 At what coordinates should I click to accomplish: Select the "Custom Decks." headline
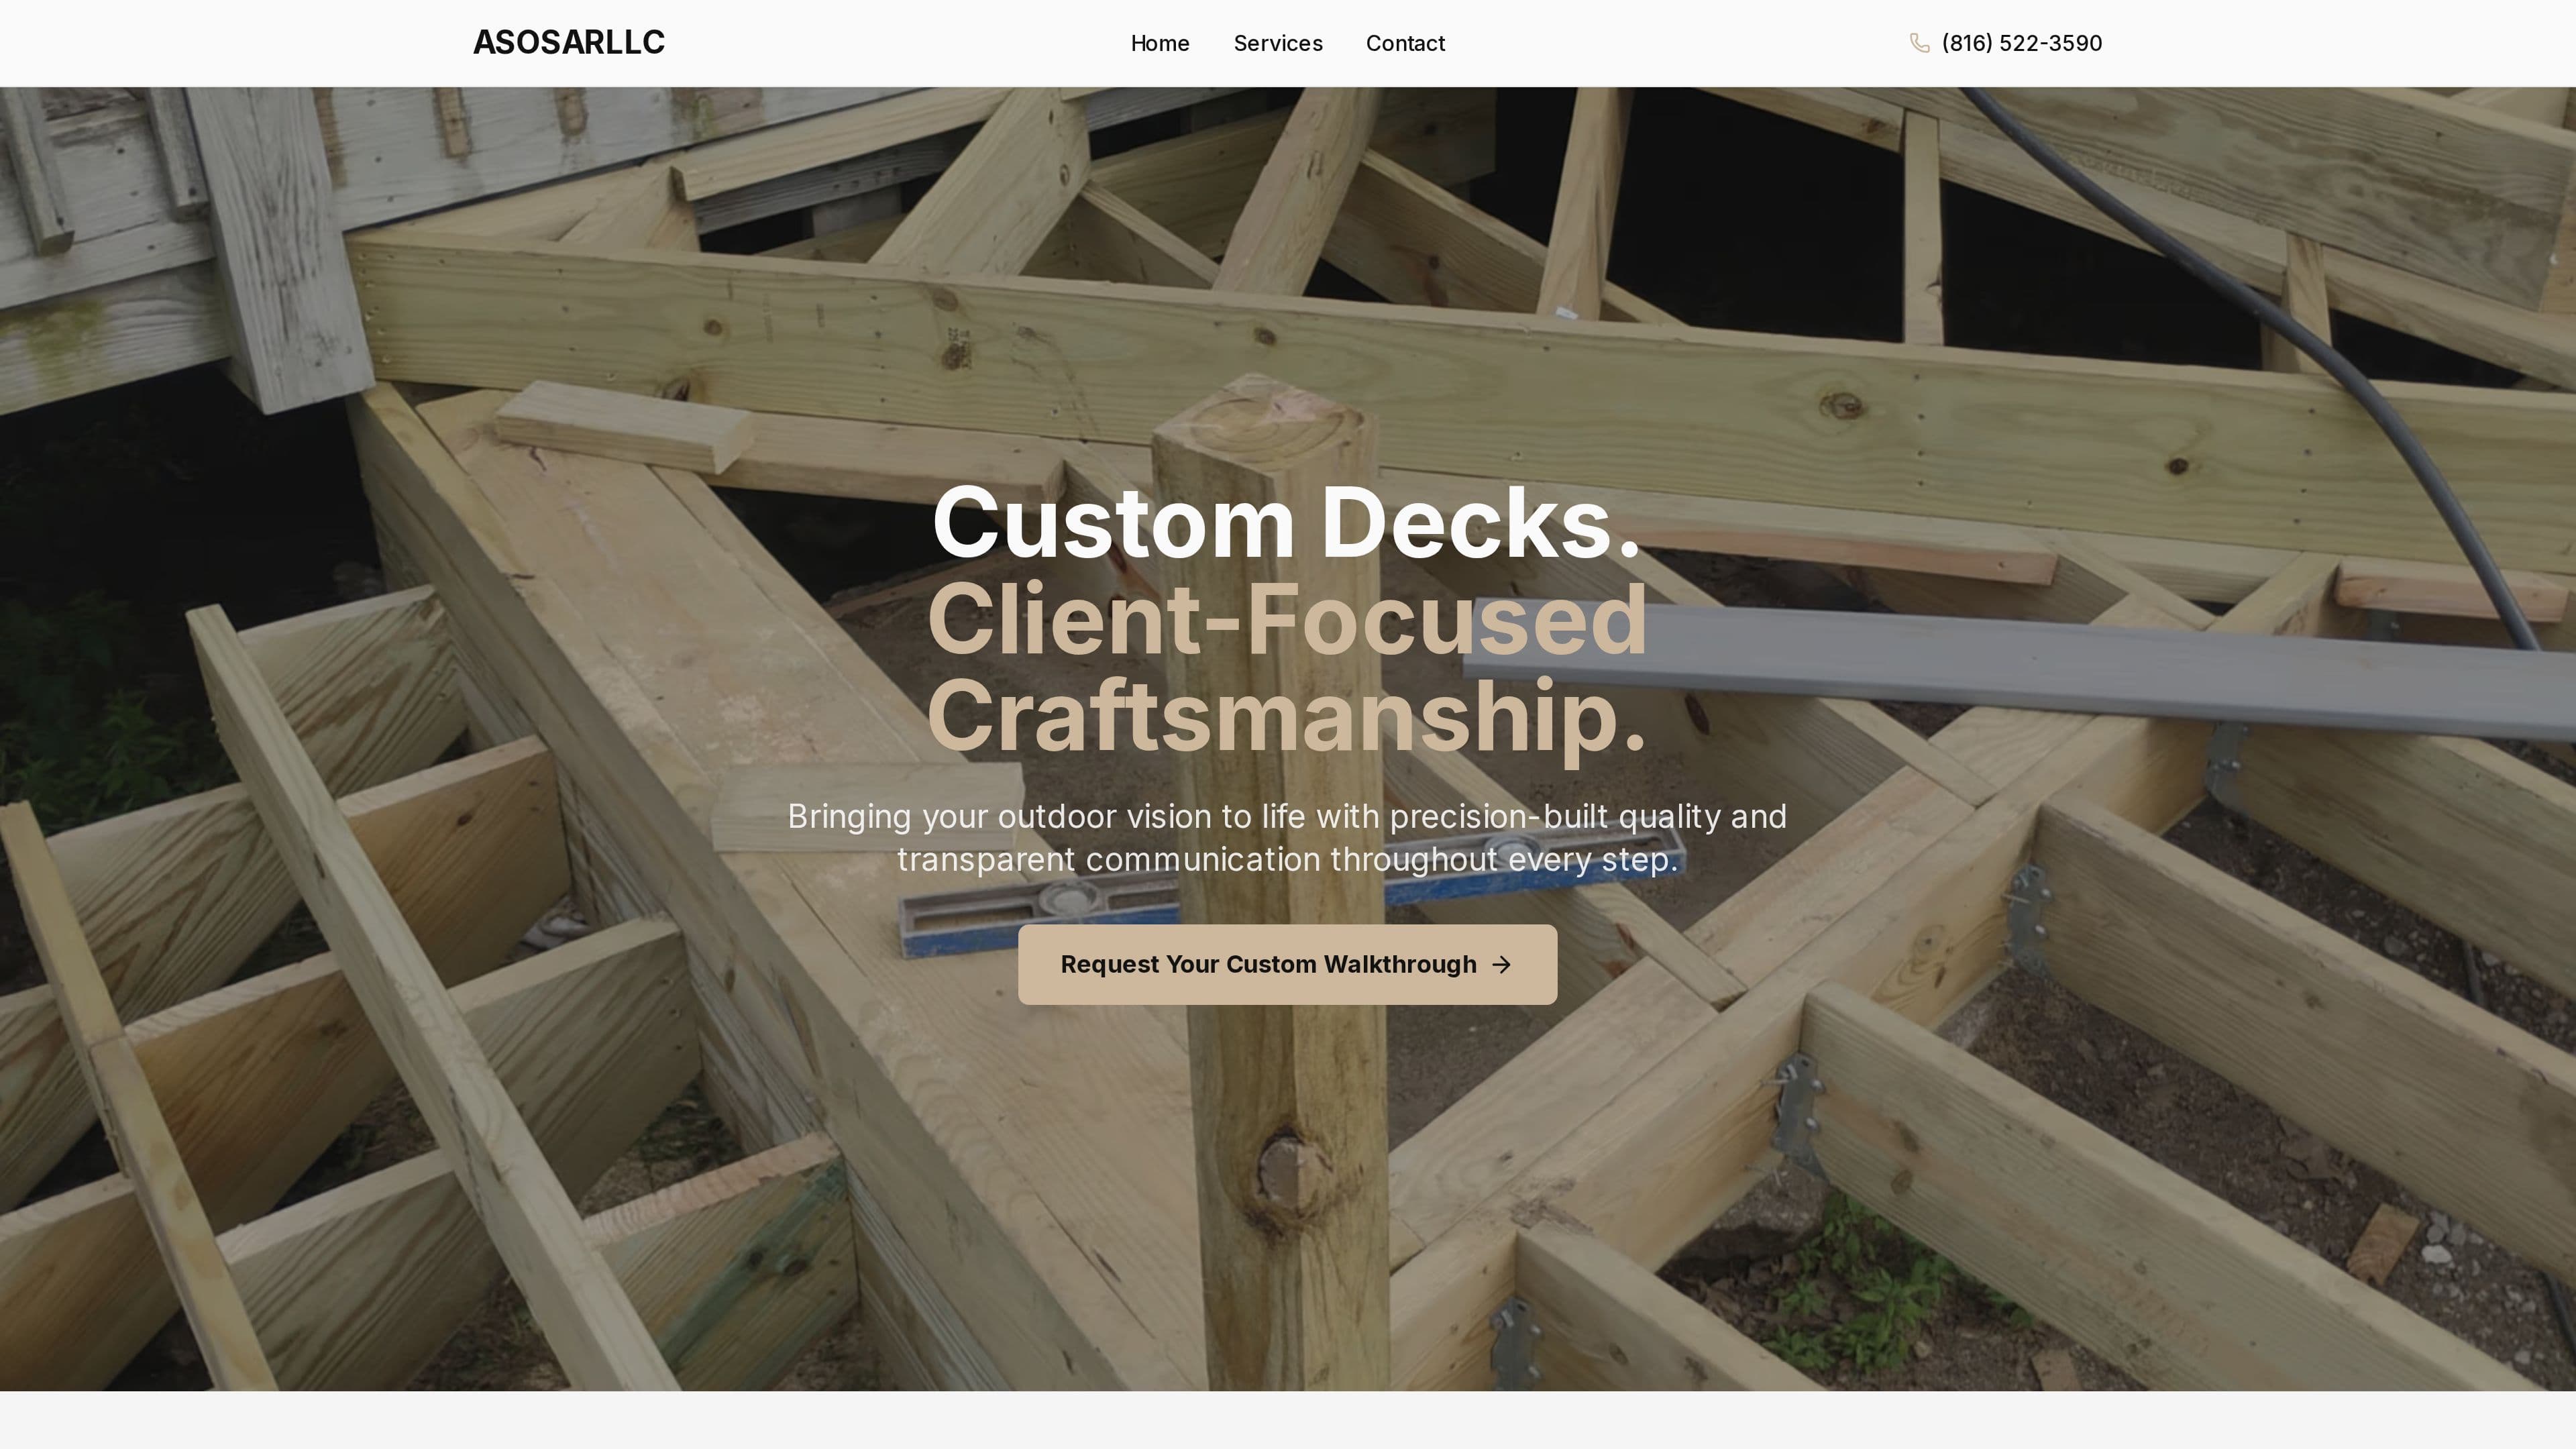point(1286,523)
